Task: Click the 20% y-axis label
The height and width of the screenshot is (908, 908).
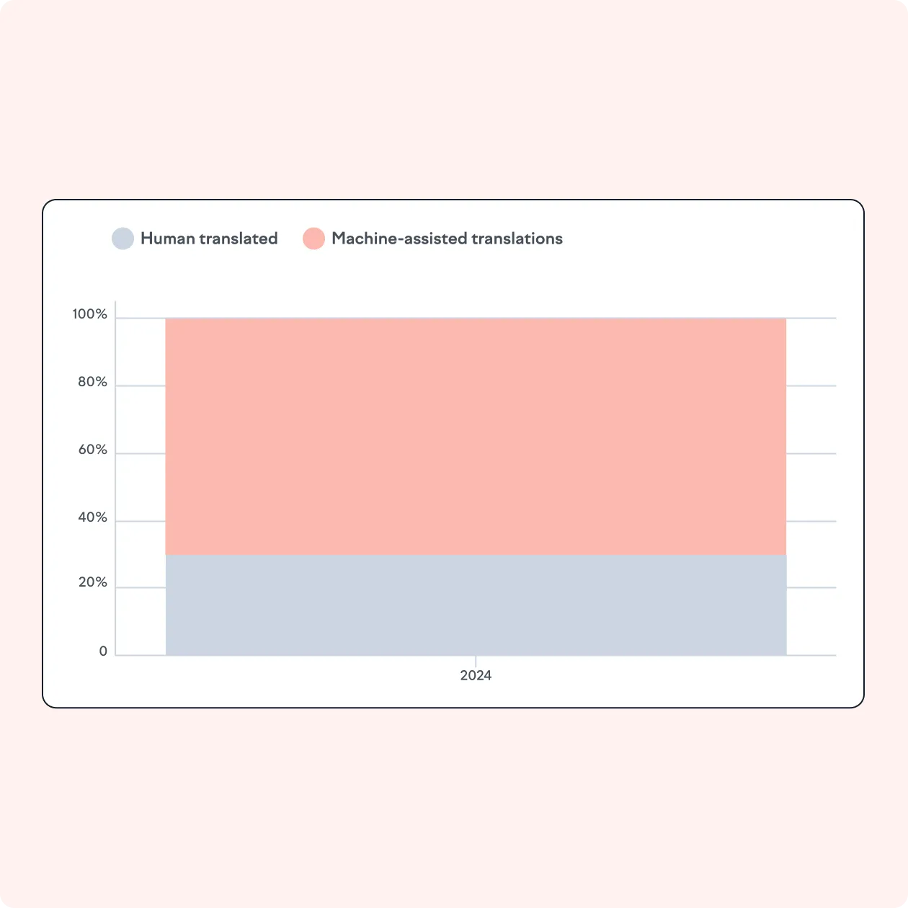Action: (92, 582)
